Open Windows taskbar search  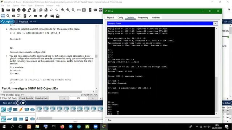point(12,127)
